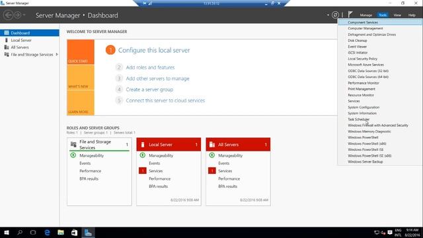423x238 pixels.
Task: Click Manageability icon in All Servers tile
Action: pos(211,155)
